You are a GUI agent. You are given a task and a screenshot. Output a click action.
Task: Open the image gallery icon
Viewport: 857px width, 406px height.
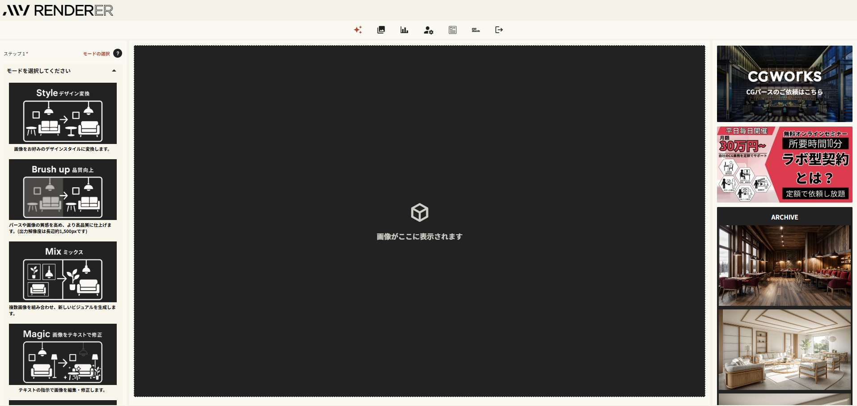click(381, 30)
